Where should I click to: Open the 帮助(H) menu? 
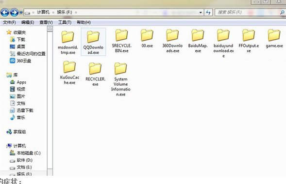(84, 22)
